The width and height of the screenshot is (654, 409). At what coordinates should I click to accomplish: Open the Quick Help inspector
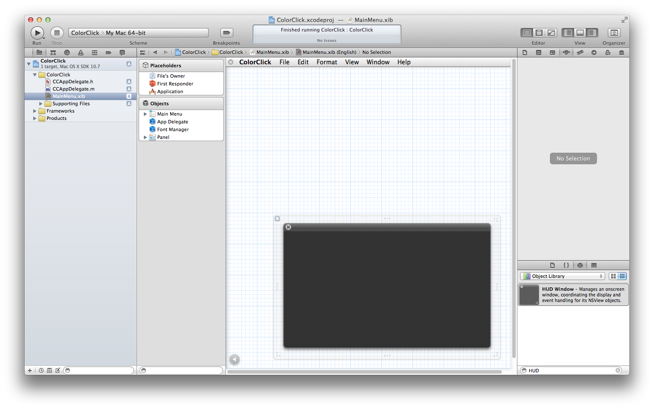tap(539, 53)
